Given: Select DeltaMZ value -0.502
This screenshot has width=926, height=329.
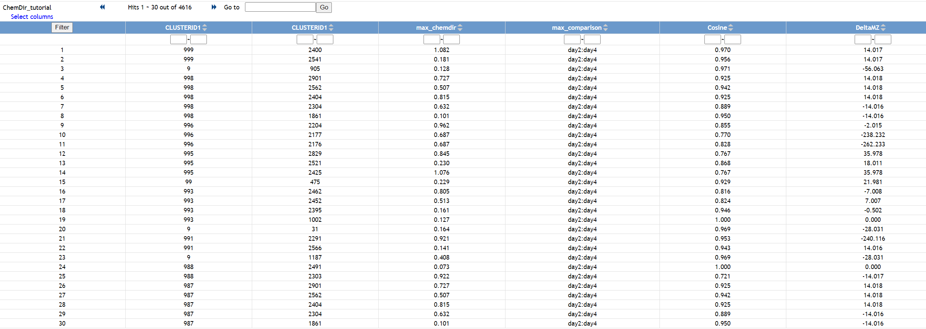Looking at the screenshot, I should click(x=873, y=210).
